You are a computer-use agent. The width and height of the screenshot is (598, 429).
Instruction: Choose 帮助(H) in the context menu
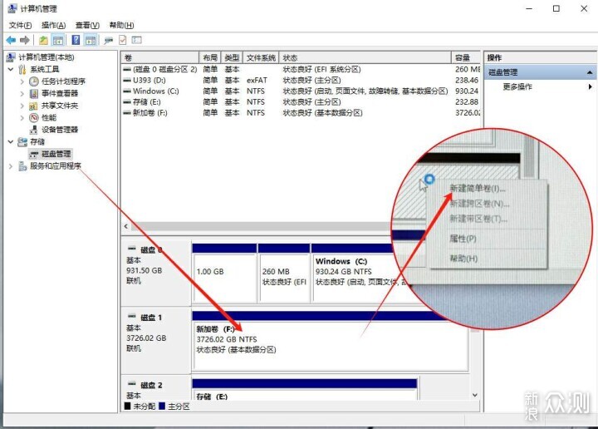tap(463, 259)
